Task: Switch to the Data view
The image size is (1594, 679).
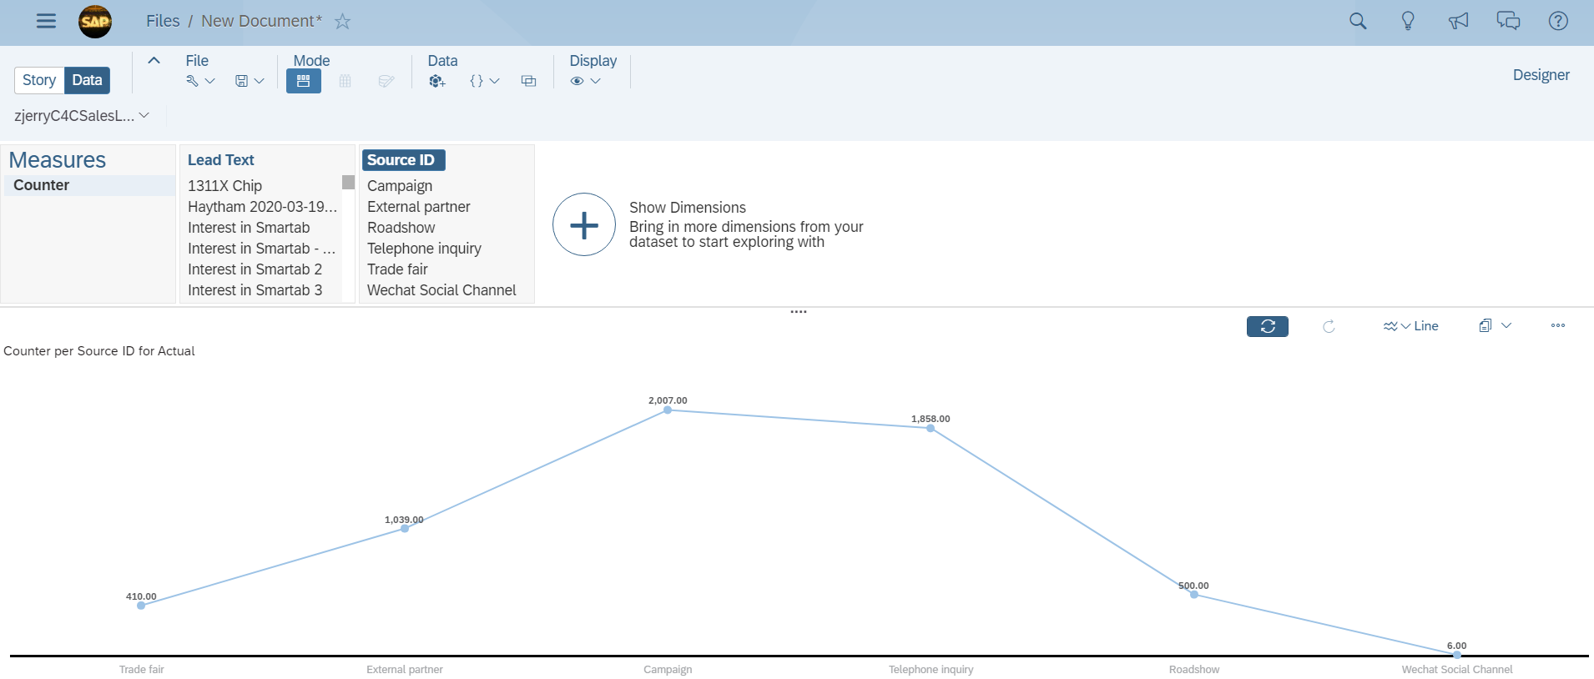Action: tap(87, 80)
